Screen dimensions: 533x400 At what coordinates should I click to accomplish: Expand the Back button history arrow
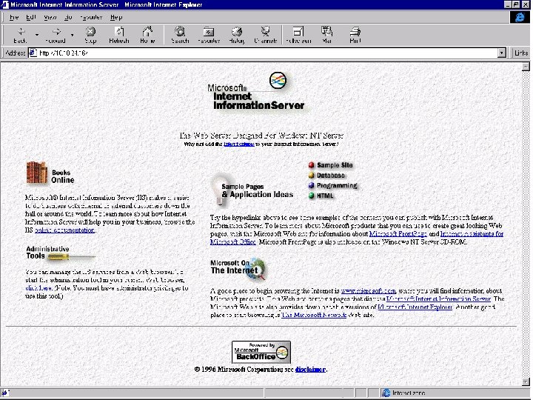pyautogui.click(x=37, y=35)
